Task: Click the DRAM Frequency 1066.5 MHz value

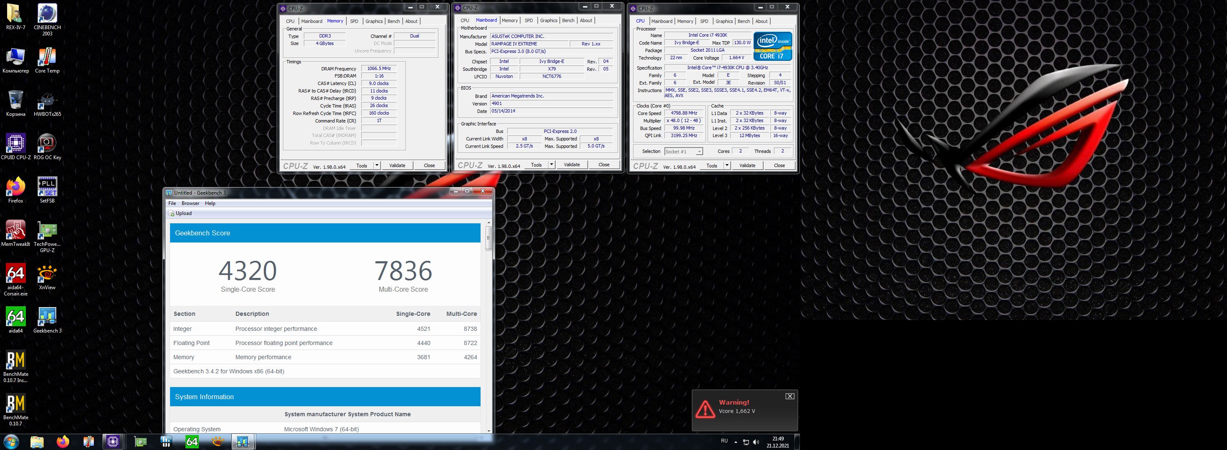Action: 379,69
